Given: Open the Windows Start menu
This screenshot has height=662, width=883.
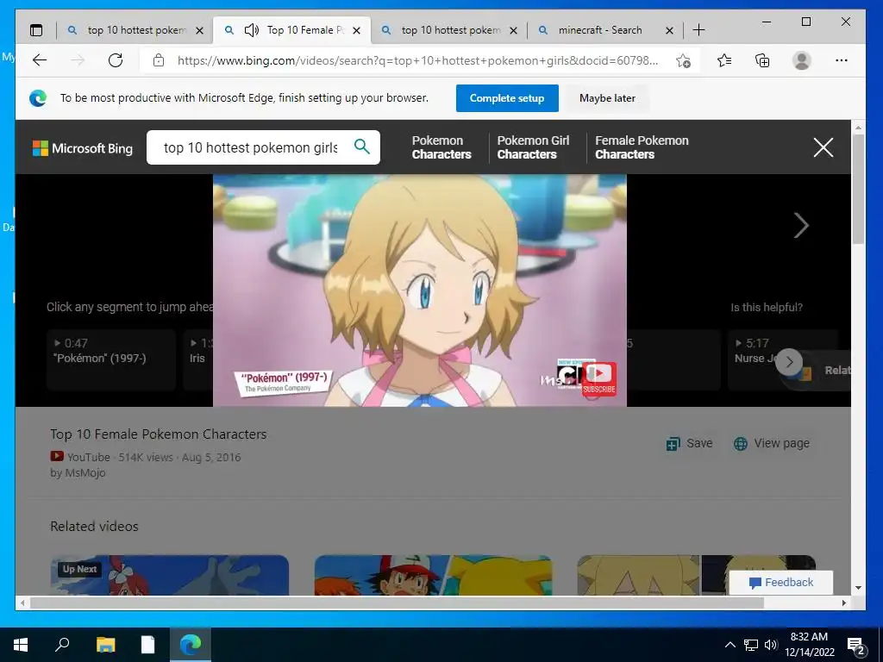Looking at the screenshot, I should (x=21, y=645).
